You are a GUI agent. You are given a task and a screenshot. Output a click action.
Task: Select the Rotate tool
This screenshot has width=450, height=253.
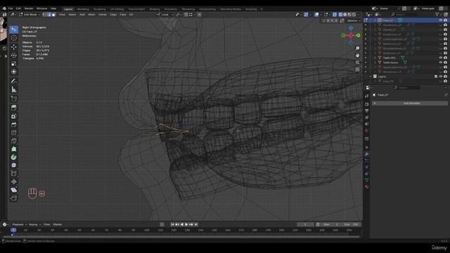(14, 56)
